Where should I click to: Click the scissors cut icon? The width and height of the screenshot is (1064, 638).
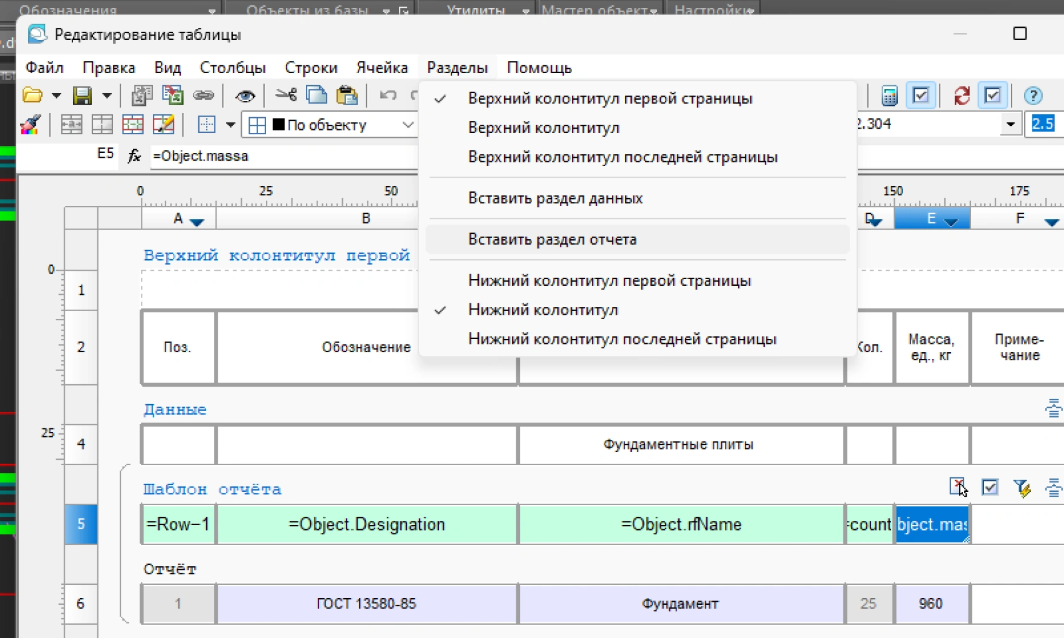(285, 95)
